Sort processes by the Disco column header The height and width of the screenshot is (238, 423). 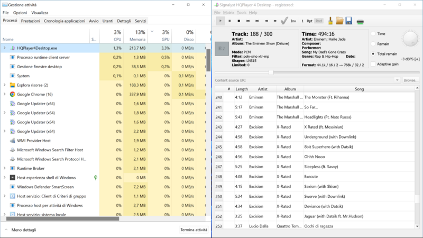pyautogui.click(x=183, y=35)
